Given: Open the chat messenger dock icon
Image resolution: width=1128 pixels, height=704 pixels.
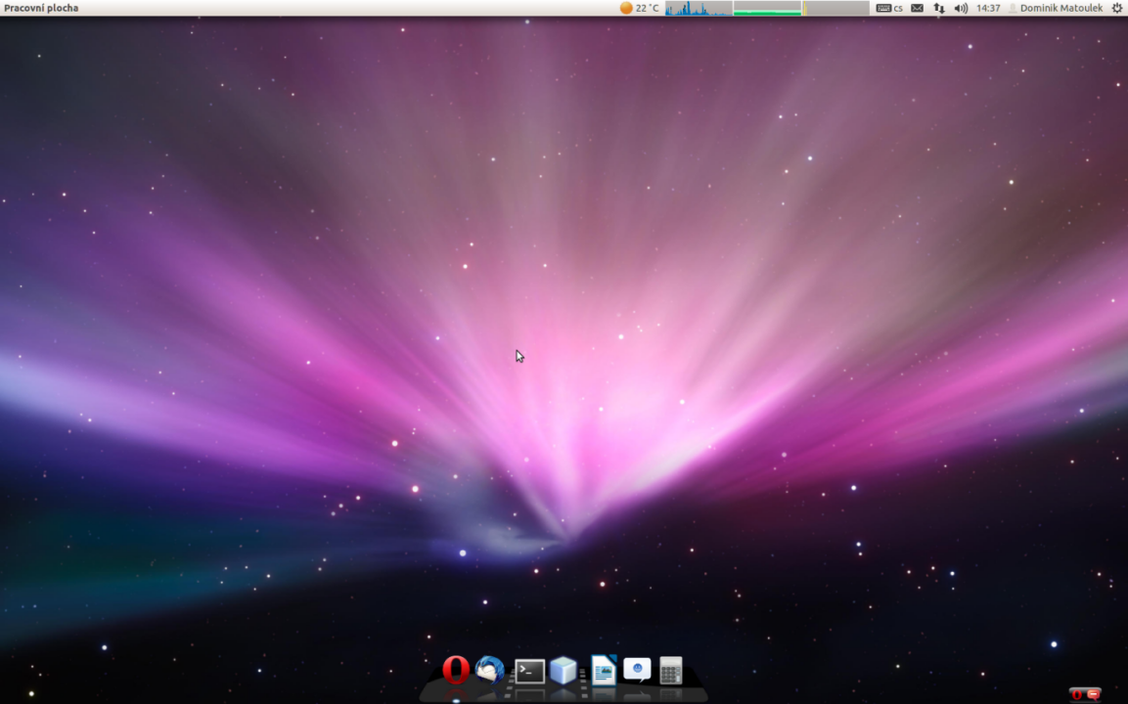Looking at the screenshot, I should [637, 670].
